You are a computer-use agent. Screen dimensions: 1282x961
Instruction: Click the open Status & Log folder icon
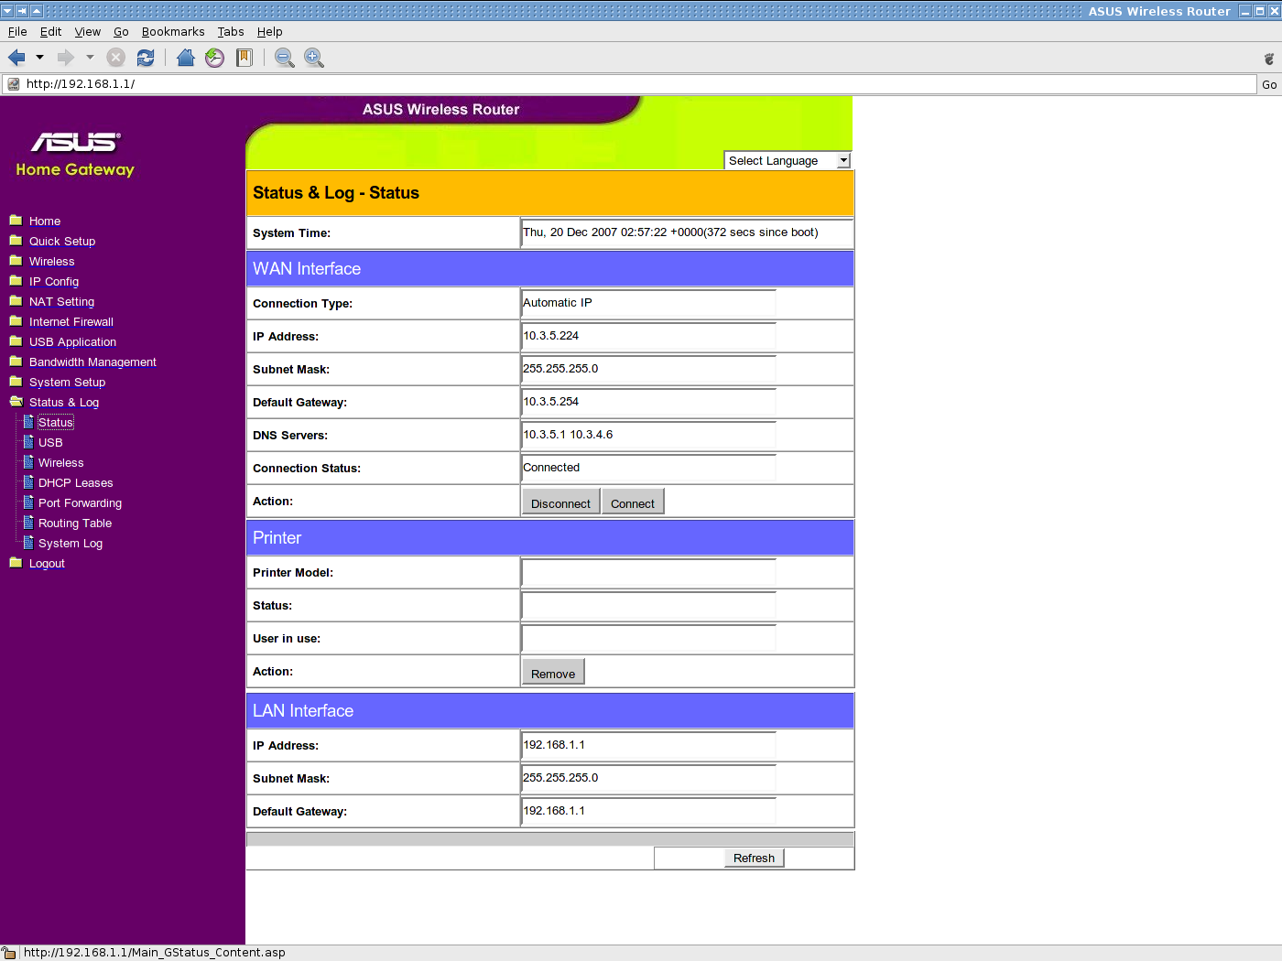point(16,401)
